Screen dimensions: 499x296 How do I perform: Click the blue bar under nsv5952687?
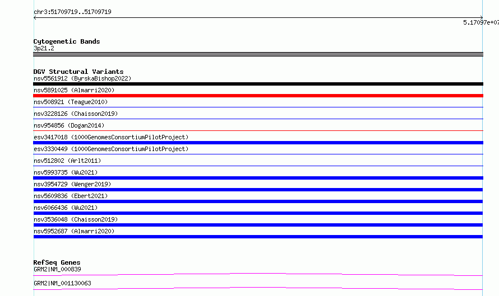258,237
